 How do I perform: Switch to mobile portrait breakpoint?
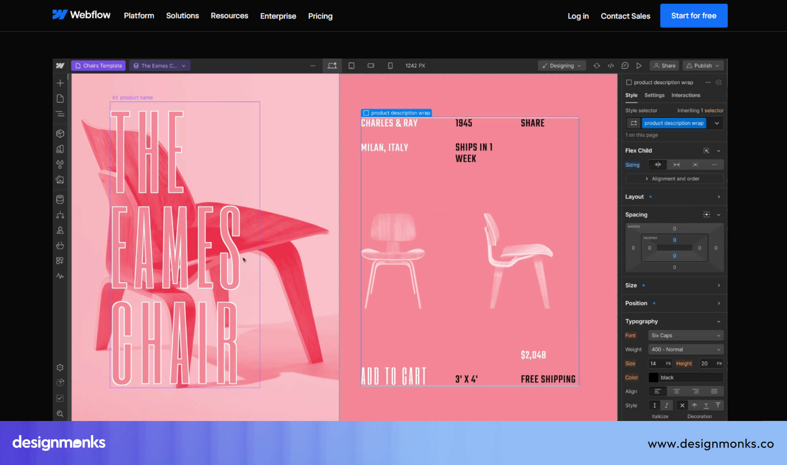coord(390,66)
